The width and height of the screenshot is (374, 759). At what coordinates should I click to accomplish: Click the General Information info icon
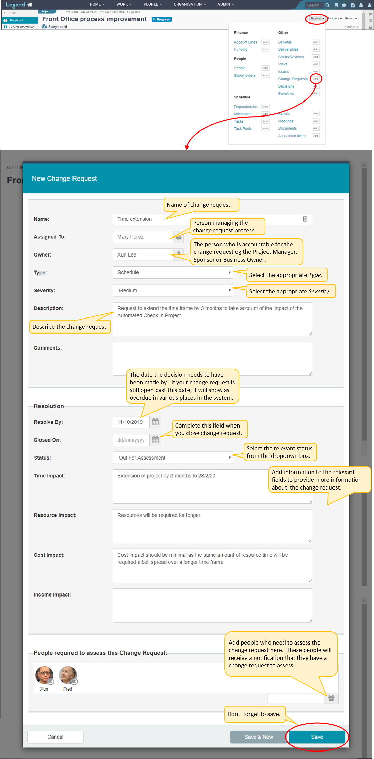[x=5, y=27]
